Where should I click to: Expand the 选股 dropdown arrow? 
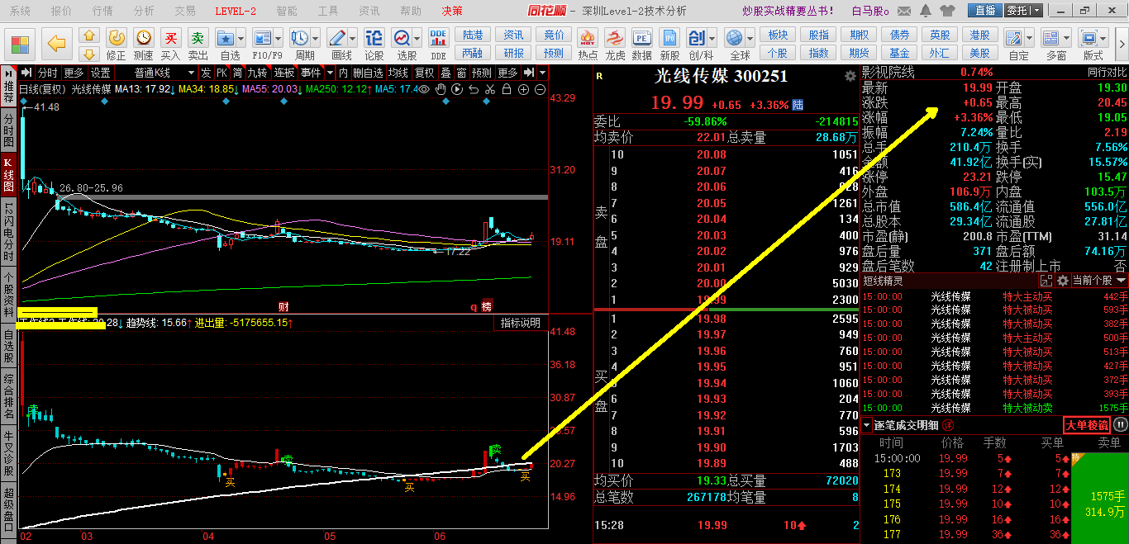coord(417,38)
